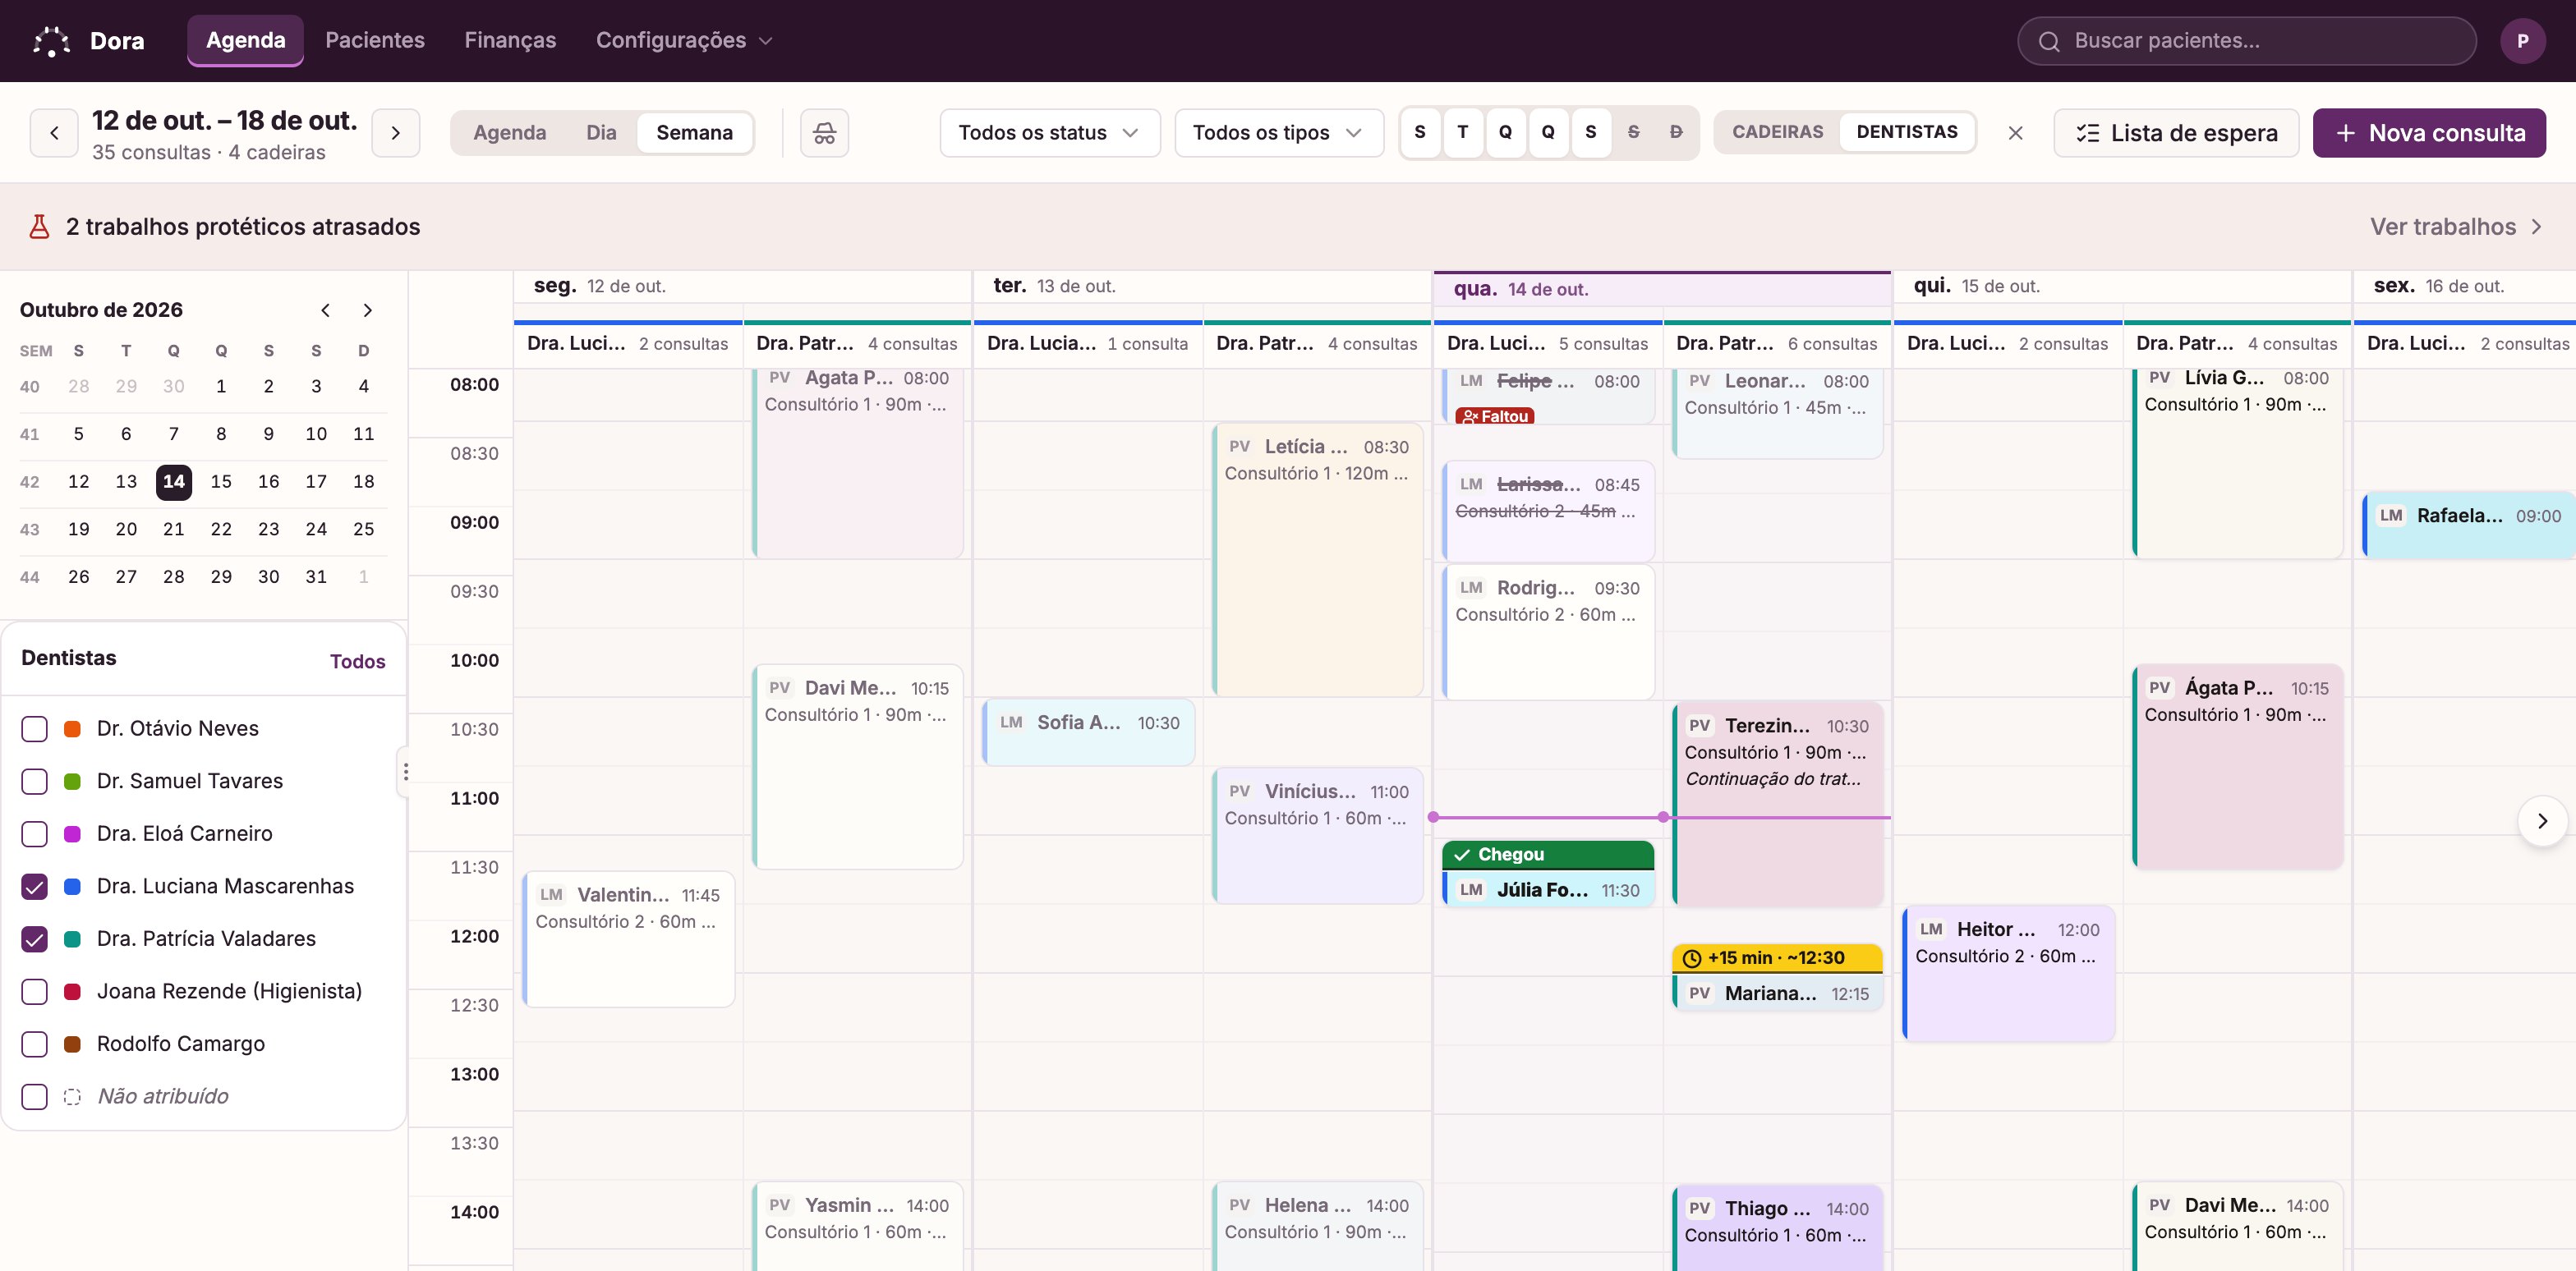Check Dr. Otávio Neves checkbox
Screen dimensions: 2576x1271
click(x=35, y=728)
